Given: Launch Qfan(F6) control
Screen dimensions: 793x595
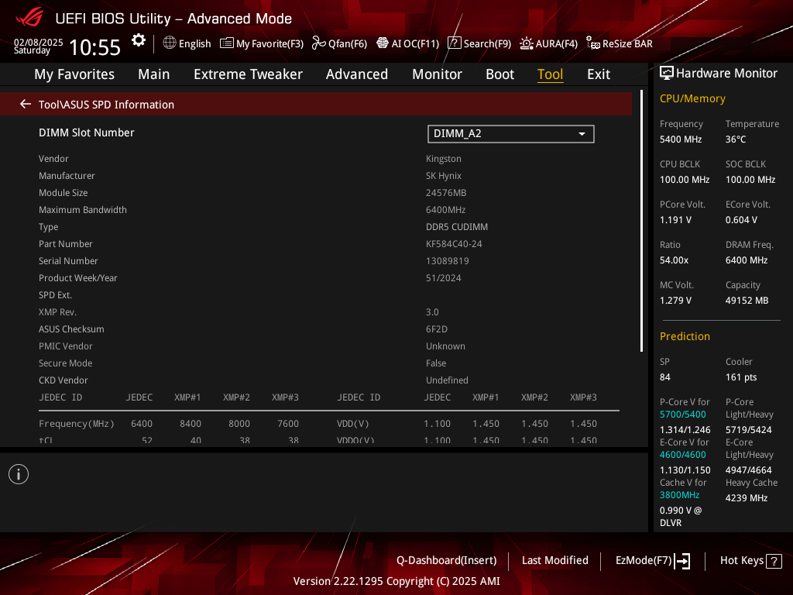Looking at the screenshot, I should coord(339,43).
